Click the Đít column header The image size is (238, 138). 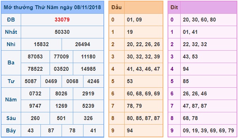174,7
